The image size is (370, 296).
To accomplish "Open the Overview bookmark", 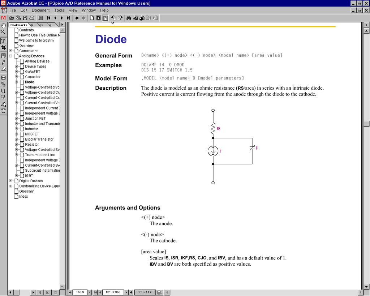I will click(x=26, y=46).
